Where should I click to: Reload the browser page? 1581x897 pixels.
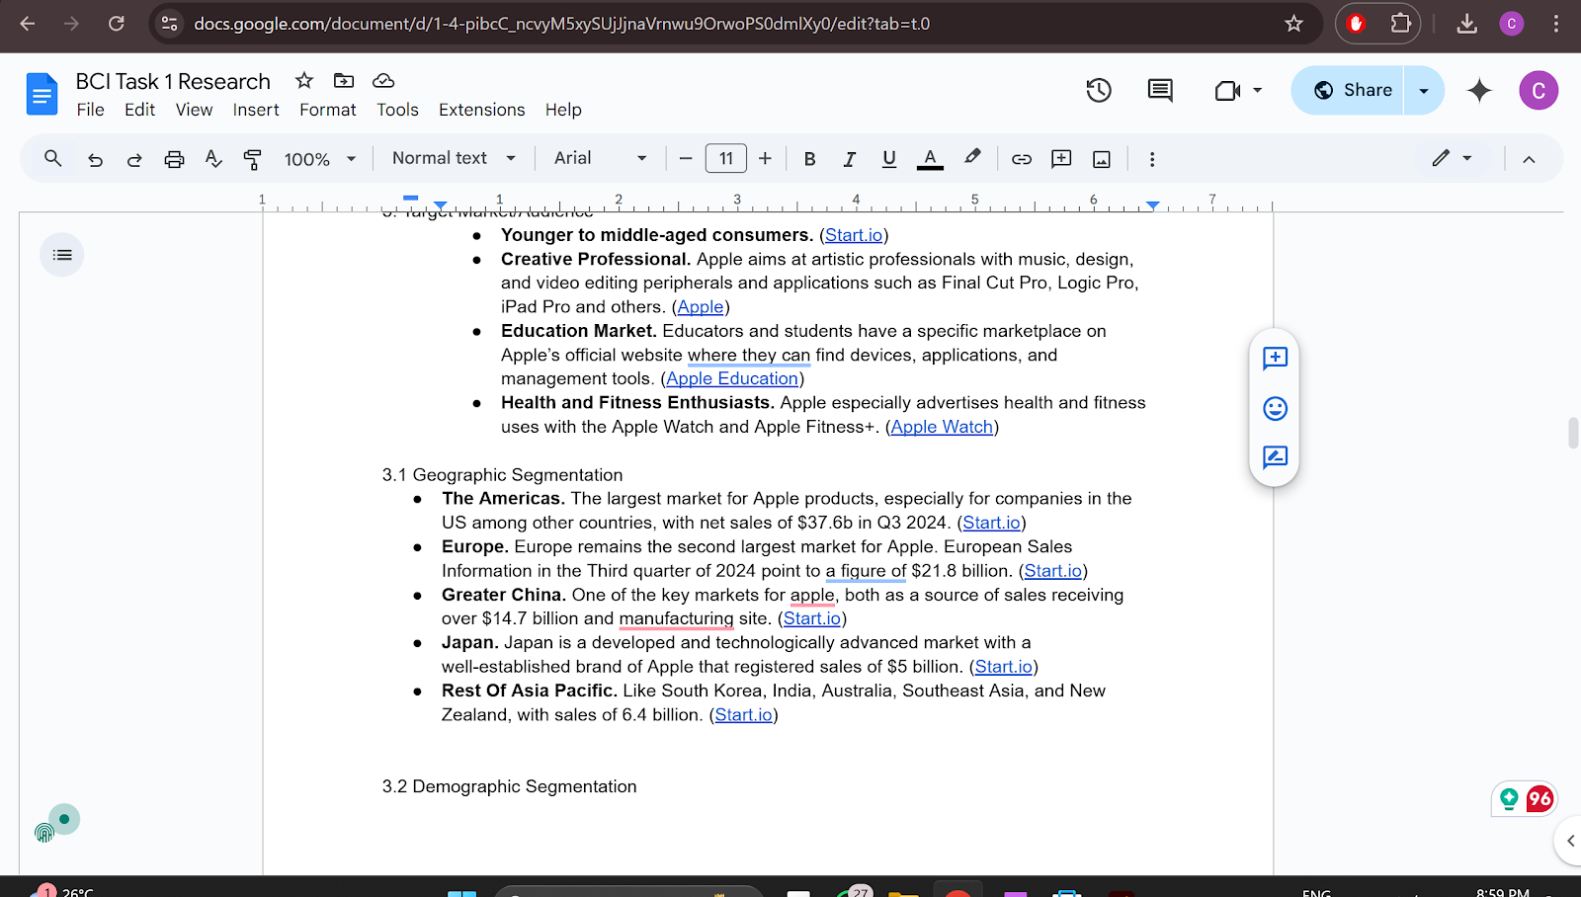[117, 24]
